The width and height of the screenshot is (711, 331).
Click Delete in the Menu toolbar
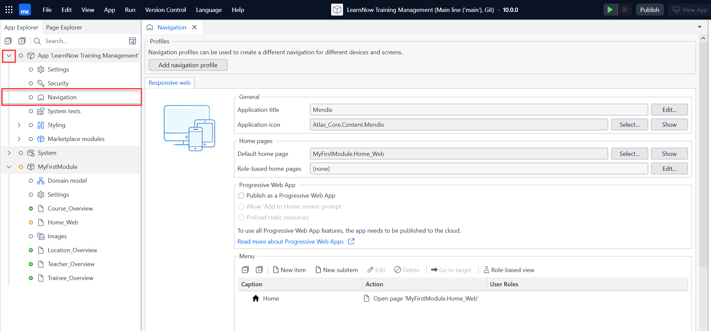point(407,270)
